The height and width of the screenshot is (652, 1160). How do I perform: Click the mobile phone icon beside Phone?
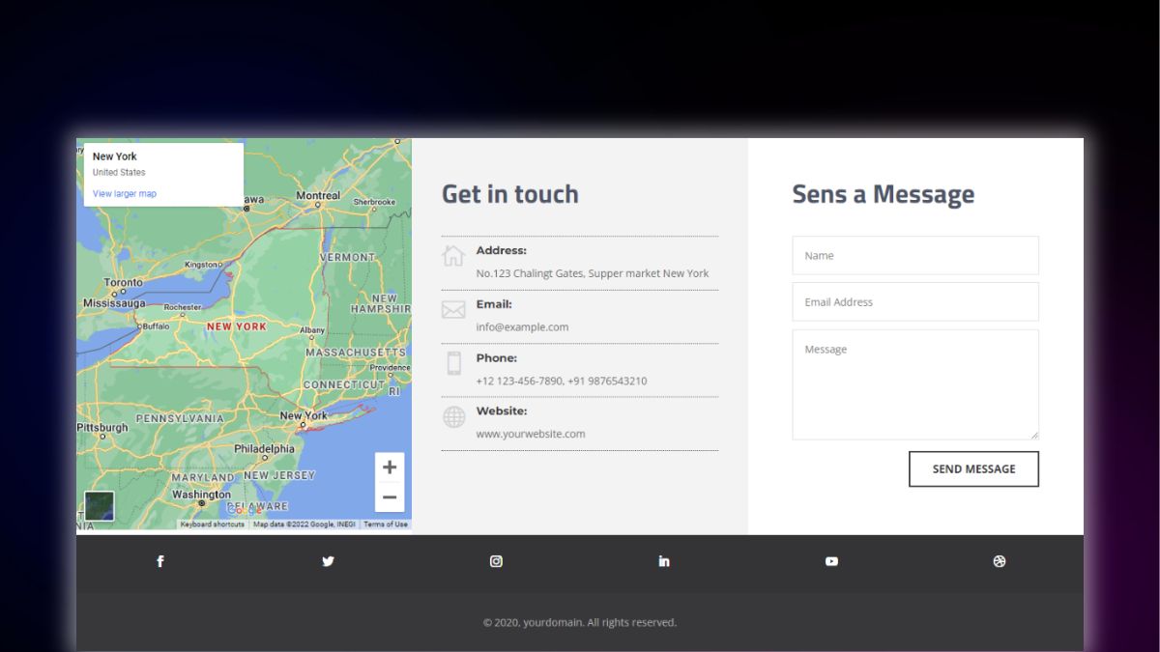click(454, 363)
